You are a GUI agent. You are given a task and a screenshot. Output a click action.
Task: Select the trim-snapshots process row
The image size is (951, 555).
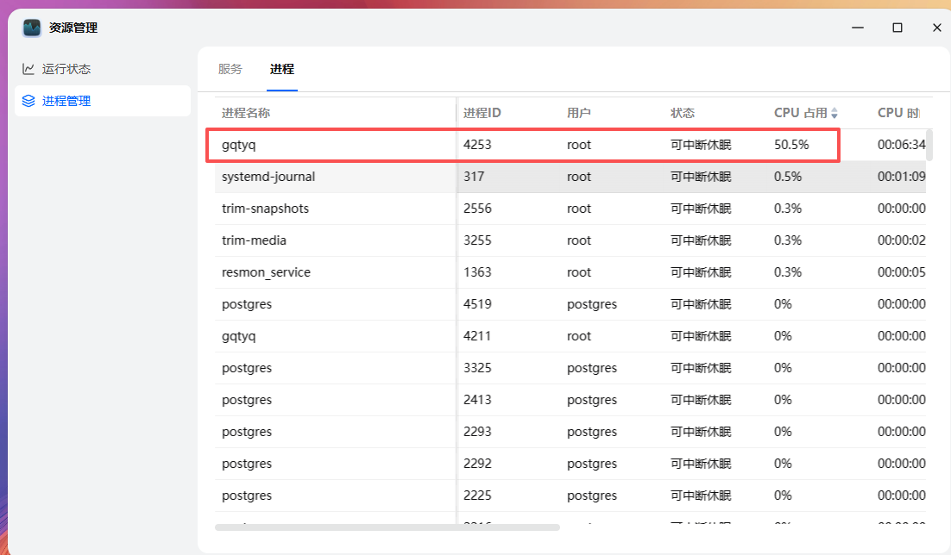pos(570,209)
